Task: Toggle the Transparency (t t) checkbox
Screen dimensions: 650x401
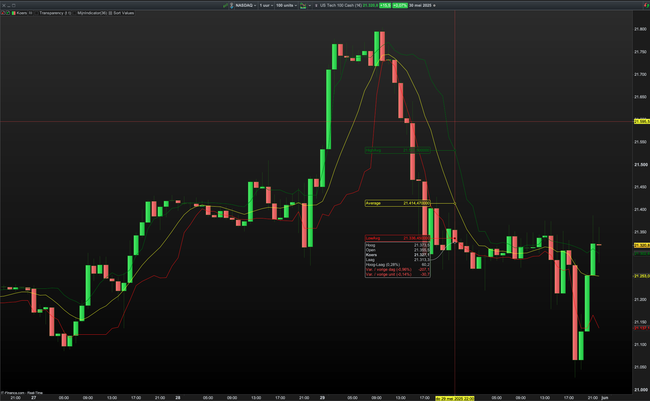Action: 36,13
